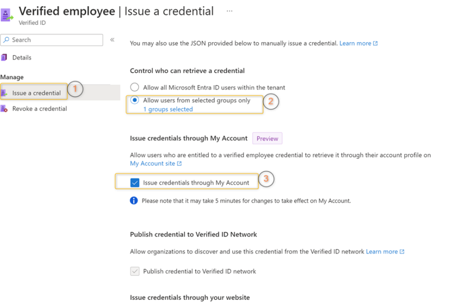Select Allow all Microsoft Entra ID users radio

(135, 87)
